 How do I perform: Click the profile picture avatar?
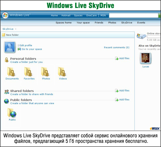click(x=10, y=47)
